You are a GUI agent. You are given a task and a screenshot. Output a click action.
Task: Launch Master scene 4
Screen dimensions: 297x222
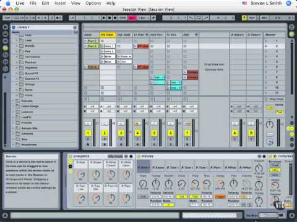click(266, 57)
